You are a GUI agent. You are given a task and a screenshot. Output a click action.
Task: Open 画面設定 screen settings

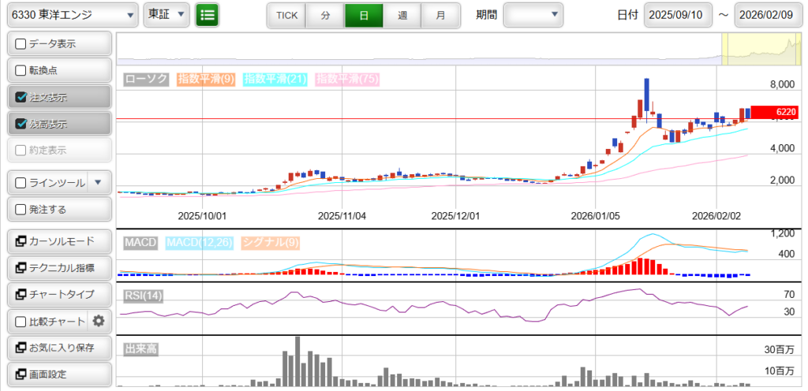[59, 374]
